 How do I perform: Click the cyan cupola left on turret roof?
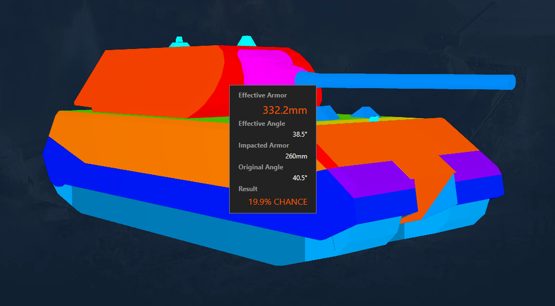179,42
